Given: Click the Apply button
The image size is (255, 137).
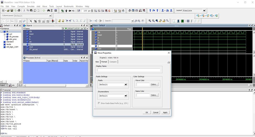Looking at the screenshot, I should tap(165, 112).
